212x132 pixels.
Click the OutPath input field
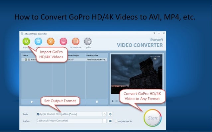pyautogui.click(x=69, y=121)
